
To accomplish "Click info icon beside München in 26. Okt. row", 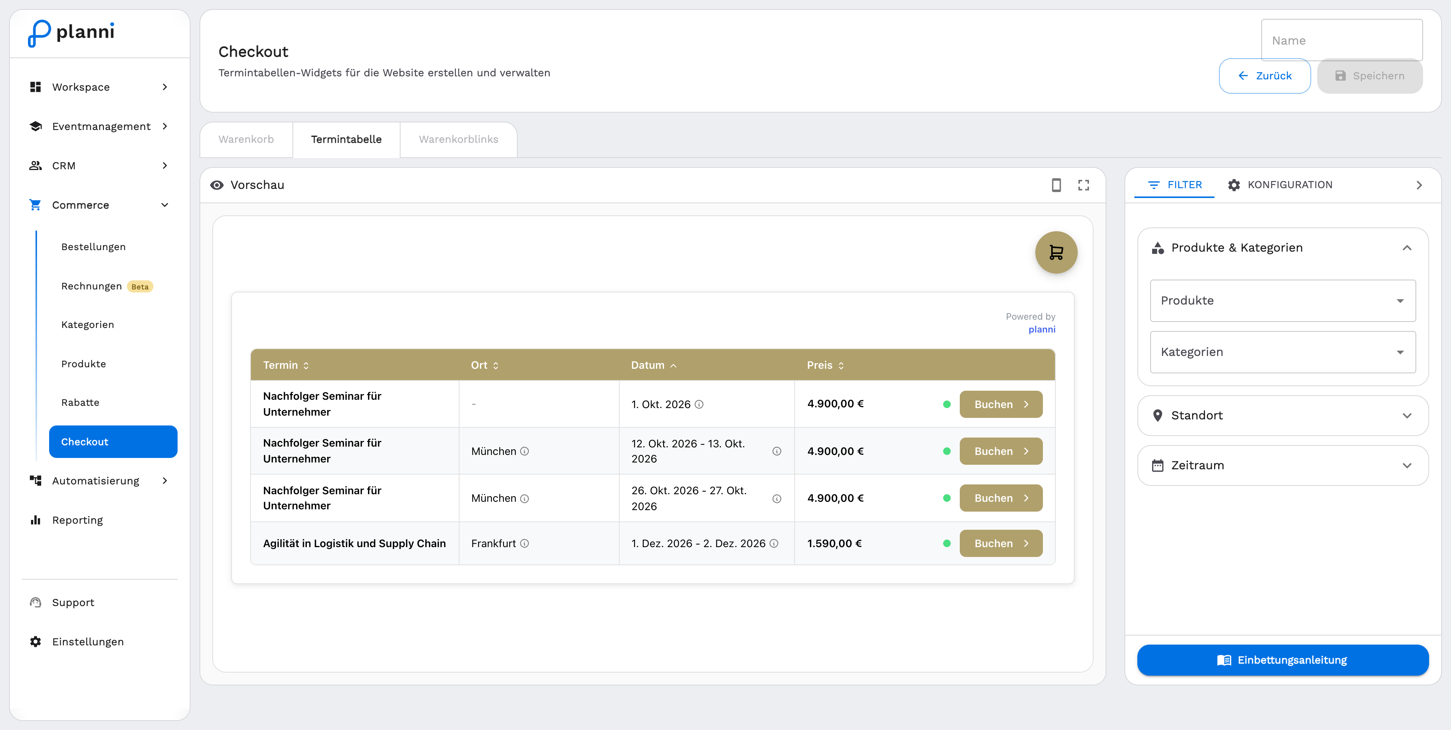I will pyautogui.click(x=524, y=498).
